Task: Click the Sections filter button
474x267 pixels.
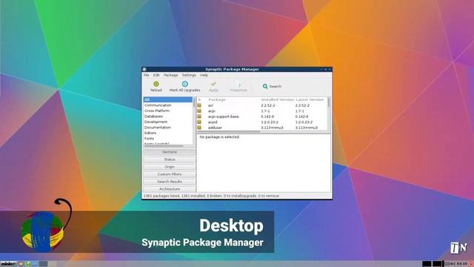Action: point(170,152)
